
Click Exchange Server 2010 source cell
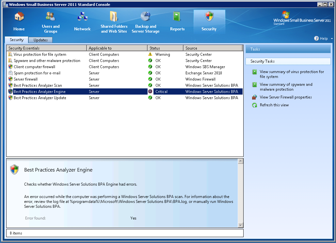pyautogui.click(x=203, y=73)
